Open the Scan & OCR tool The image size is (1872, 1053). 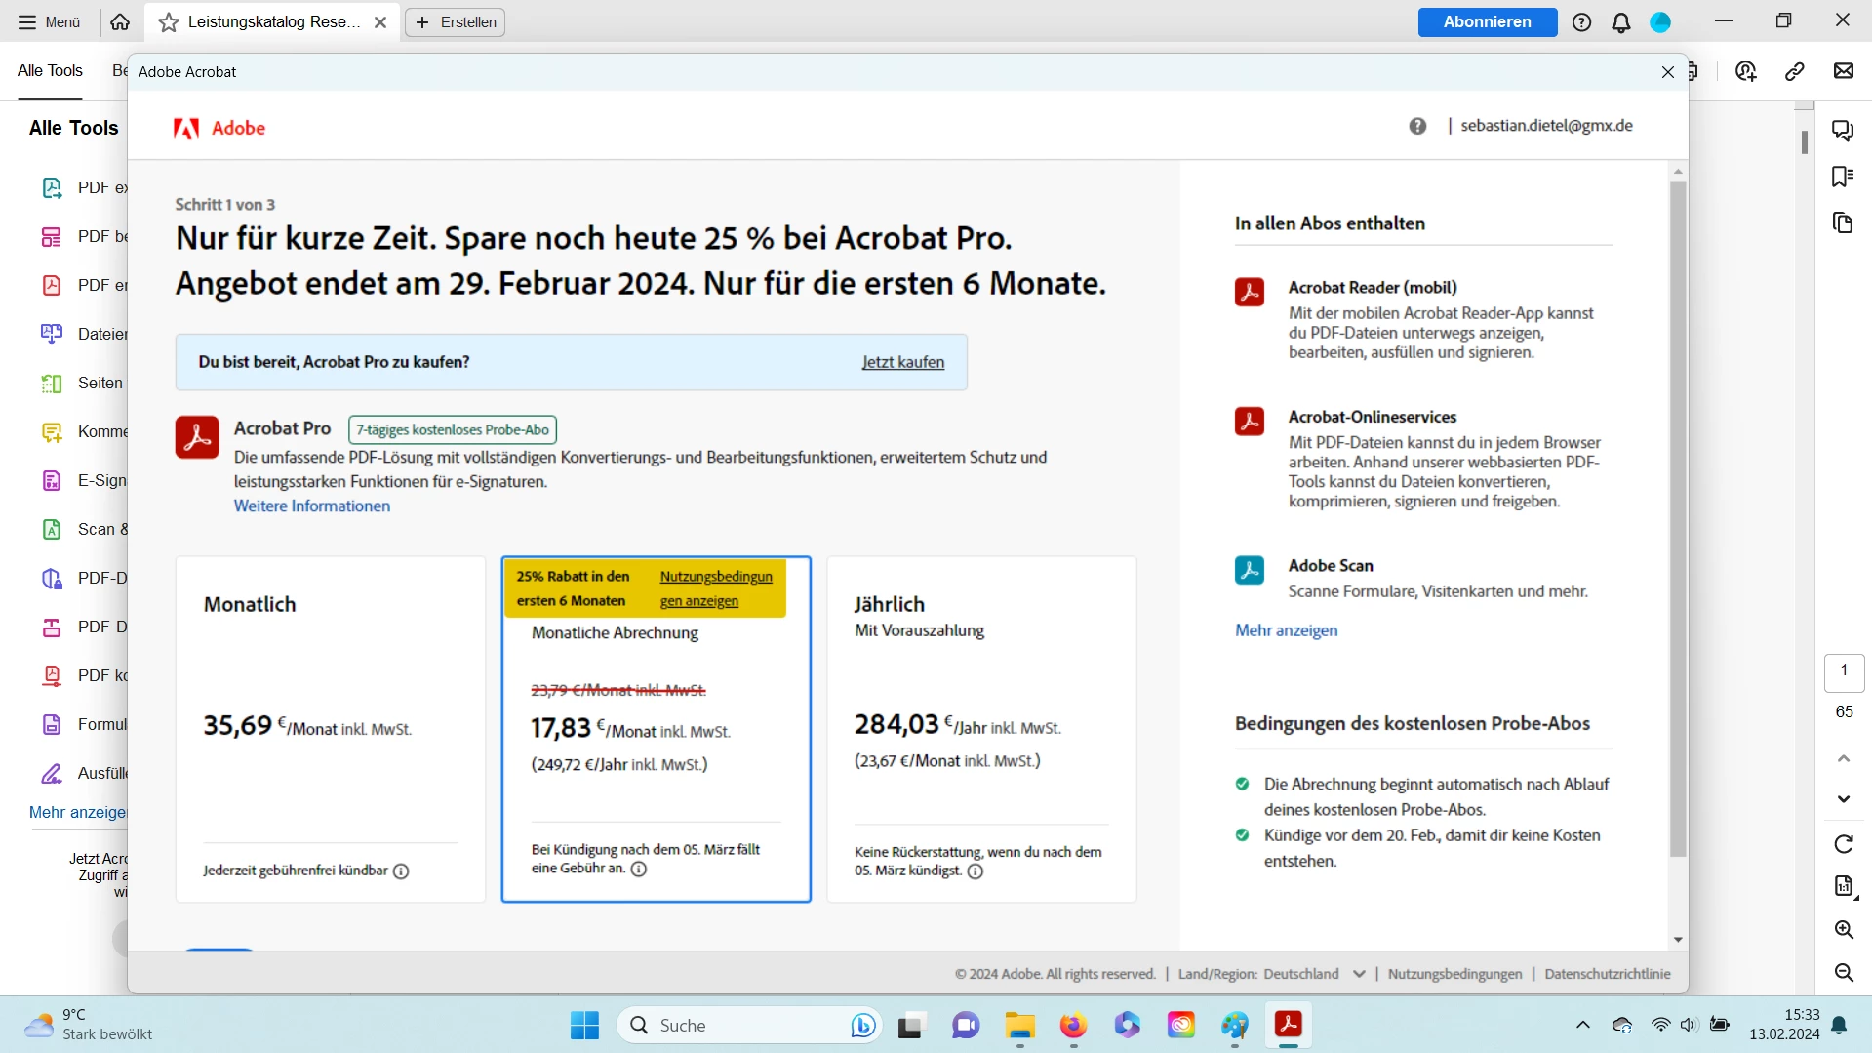[84, 529]
